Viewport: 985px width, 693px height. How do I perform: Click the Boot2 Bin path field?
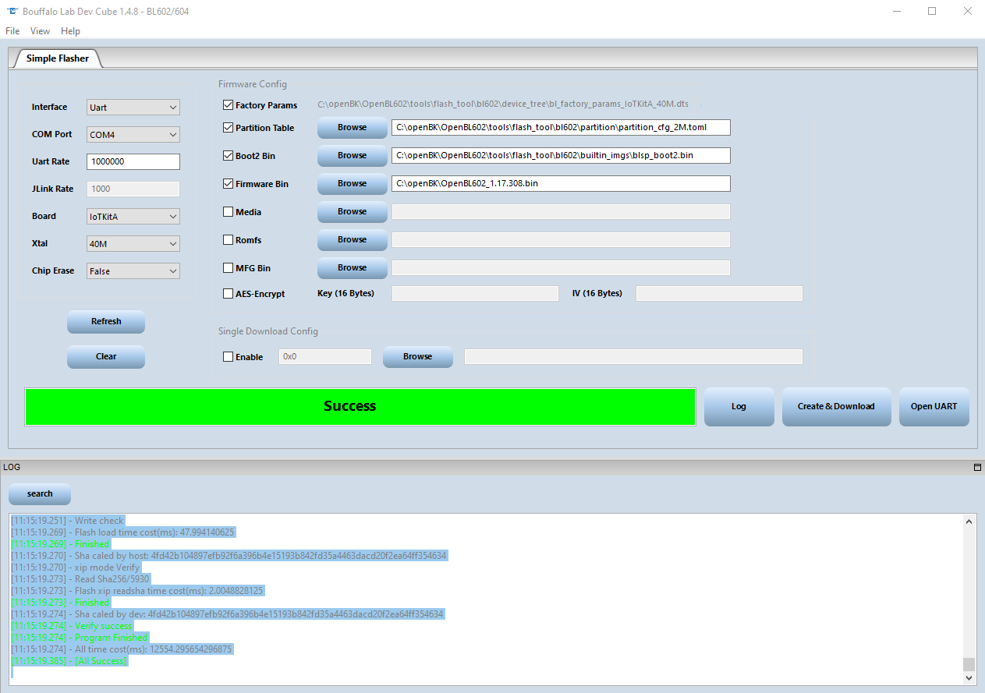561,155
